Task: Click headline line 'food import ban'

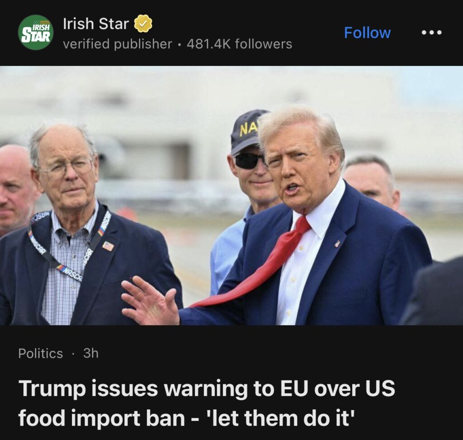Action: click(102, 418)
